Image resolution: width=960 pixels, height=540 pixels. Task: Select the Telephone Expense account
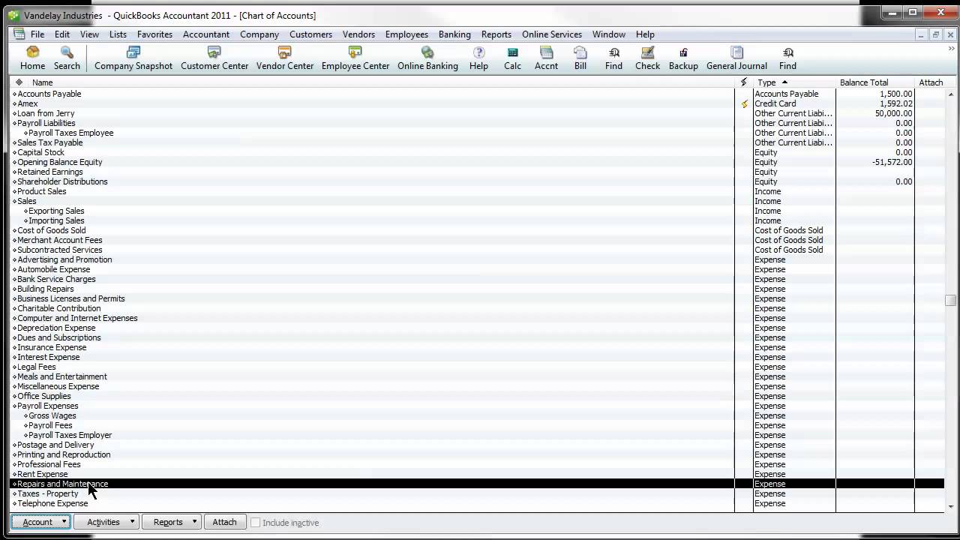click(477, 503)
